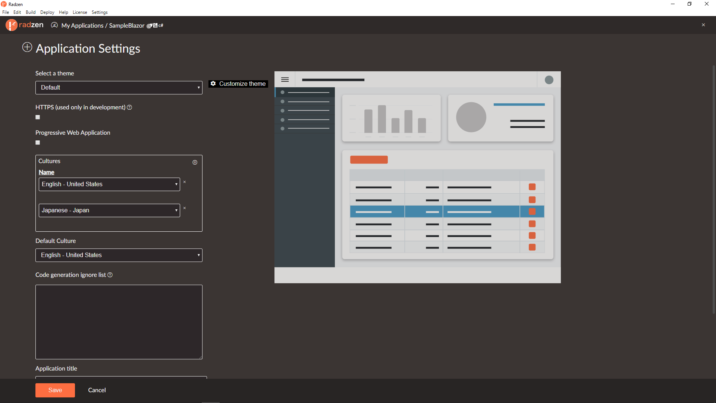This screenshot has height=403, width=716.
Task: Click the Progressive Web Application label
Action: [x=73, y=133]
